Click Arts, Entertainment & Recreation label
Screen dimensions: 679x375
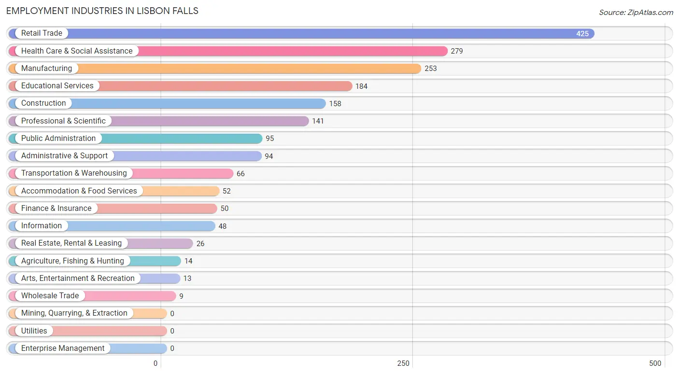tap(78, 278)
